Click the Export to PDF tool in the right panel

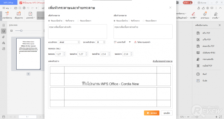[x=206, y=46]
